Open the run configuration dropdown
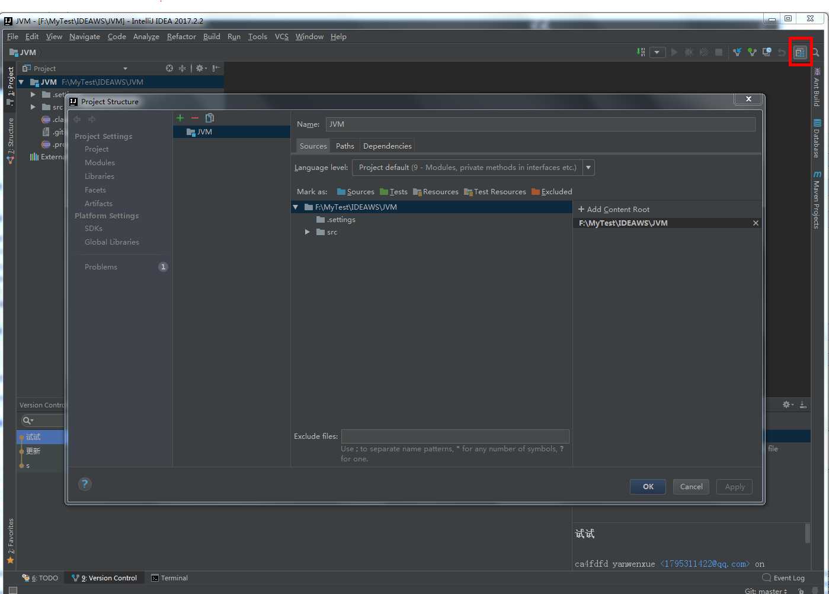Viewport: 829px width, 594px height. click(657, 52)
